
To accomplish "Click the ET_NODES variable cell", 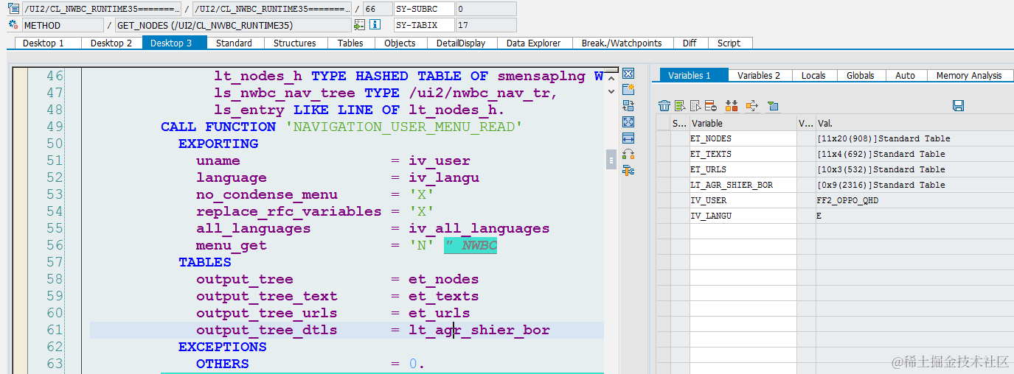I will pyautogui.click(x=743, y=138).
